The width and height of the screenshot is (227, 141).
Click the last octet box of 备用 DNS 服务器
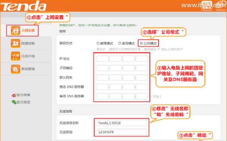[x=142, y=96]
